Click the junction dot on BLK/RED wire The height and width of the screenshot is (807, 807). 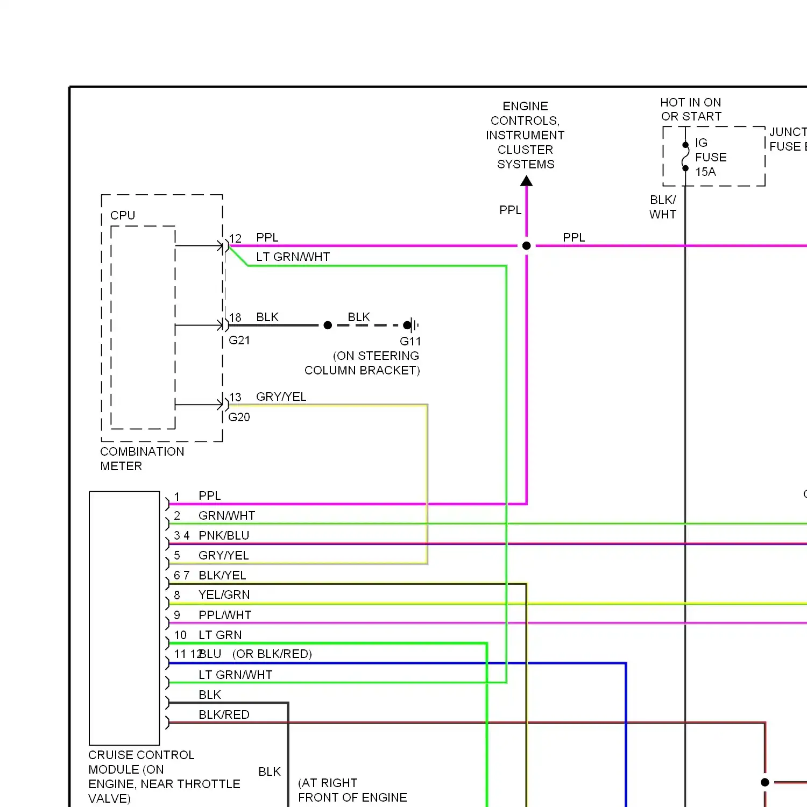[x=765, y=782]
